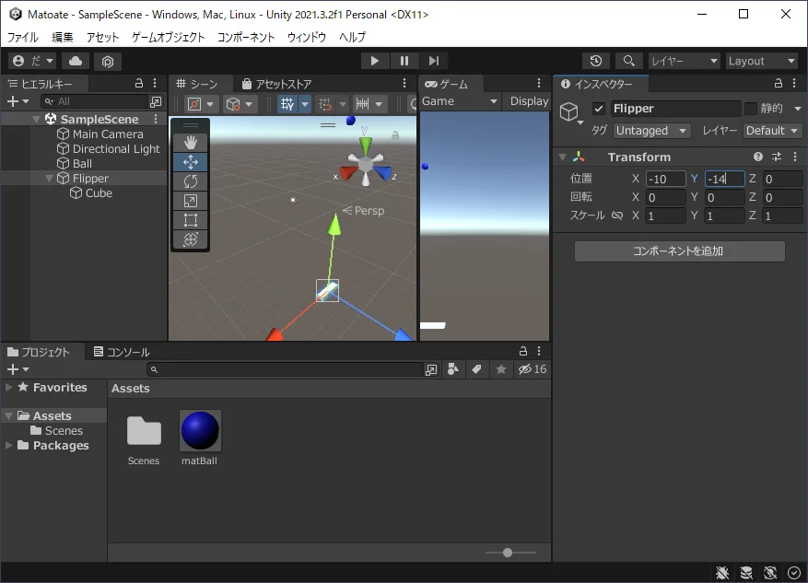Viewport: 808px width, 583px height.
Task: Start Play mode
Action: 375,61
